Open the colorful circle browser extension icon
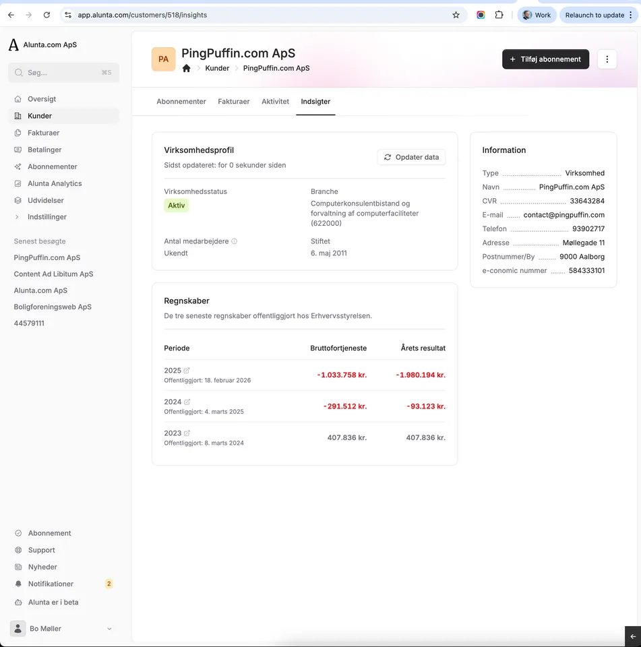The width and height of the screenshot is (641, 647). (481, 15)
